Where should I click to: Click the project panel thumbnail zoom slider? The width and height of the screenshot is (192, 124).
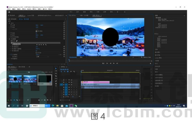click(23, 100)
